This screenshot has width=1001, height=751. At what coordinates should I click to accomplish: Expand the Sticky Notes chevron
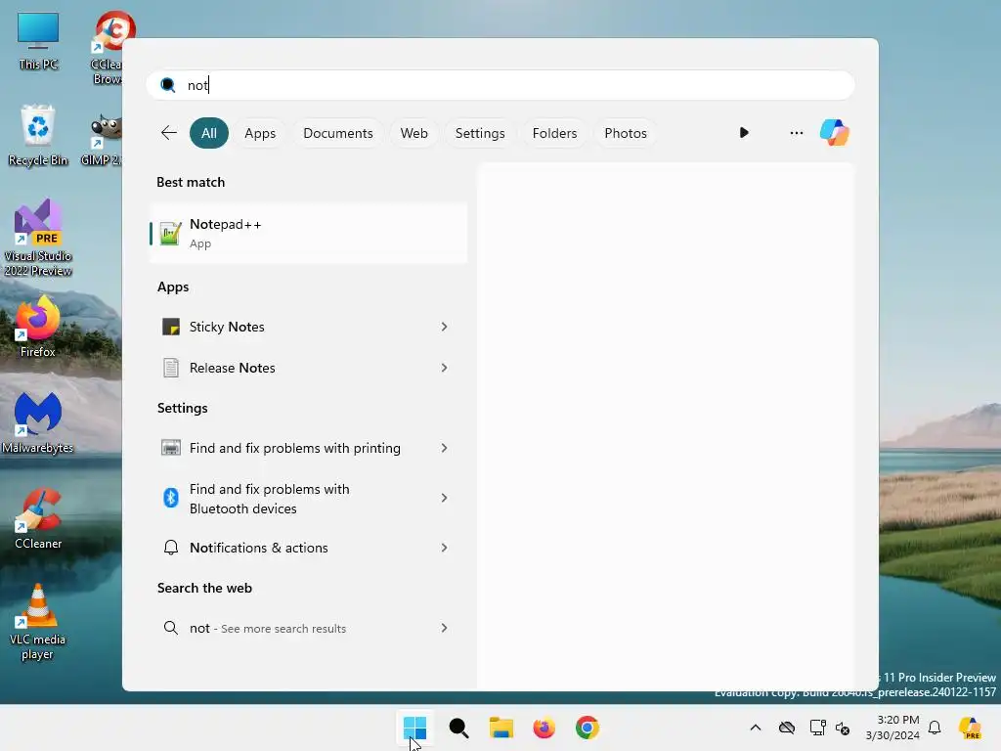(x=445, y=327)
